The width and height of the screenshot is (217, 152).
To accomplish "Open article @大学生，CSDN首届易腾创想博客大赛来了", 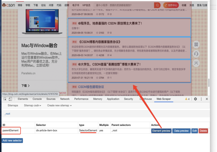I will tap(110, 64).
